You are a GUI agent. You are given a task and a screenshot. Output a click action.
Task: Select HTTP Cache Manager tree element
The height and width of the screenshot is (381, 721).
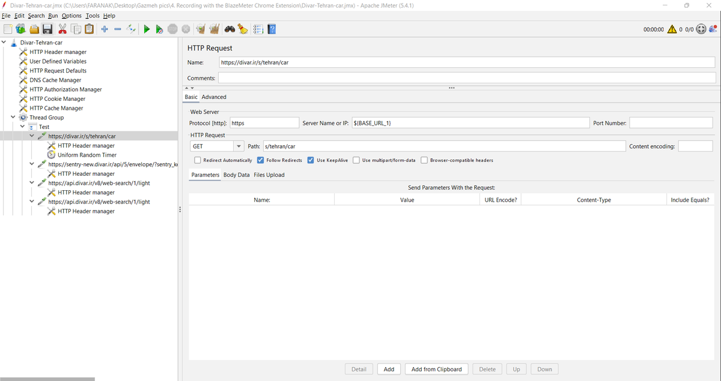56,108
